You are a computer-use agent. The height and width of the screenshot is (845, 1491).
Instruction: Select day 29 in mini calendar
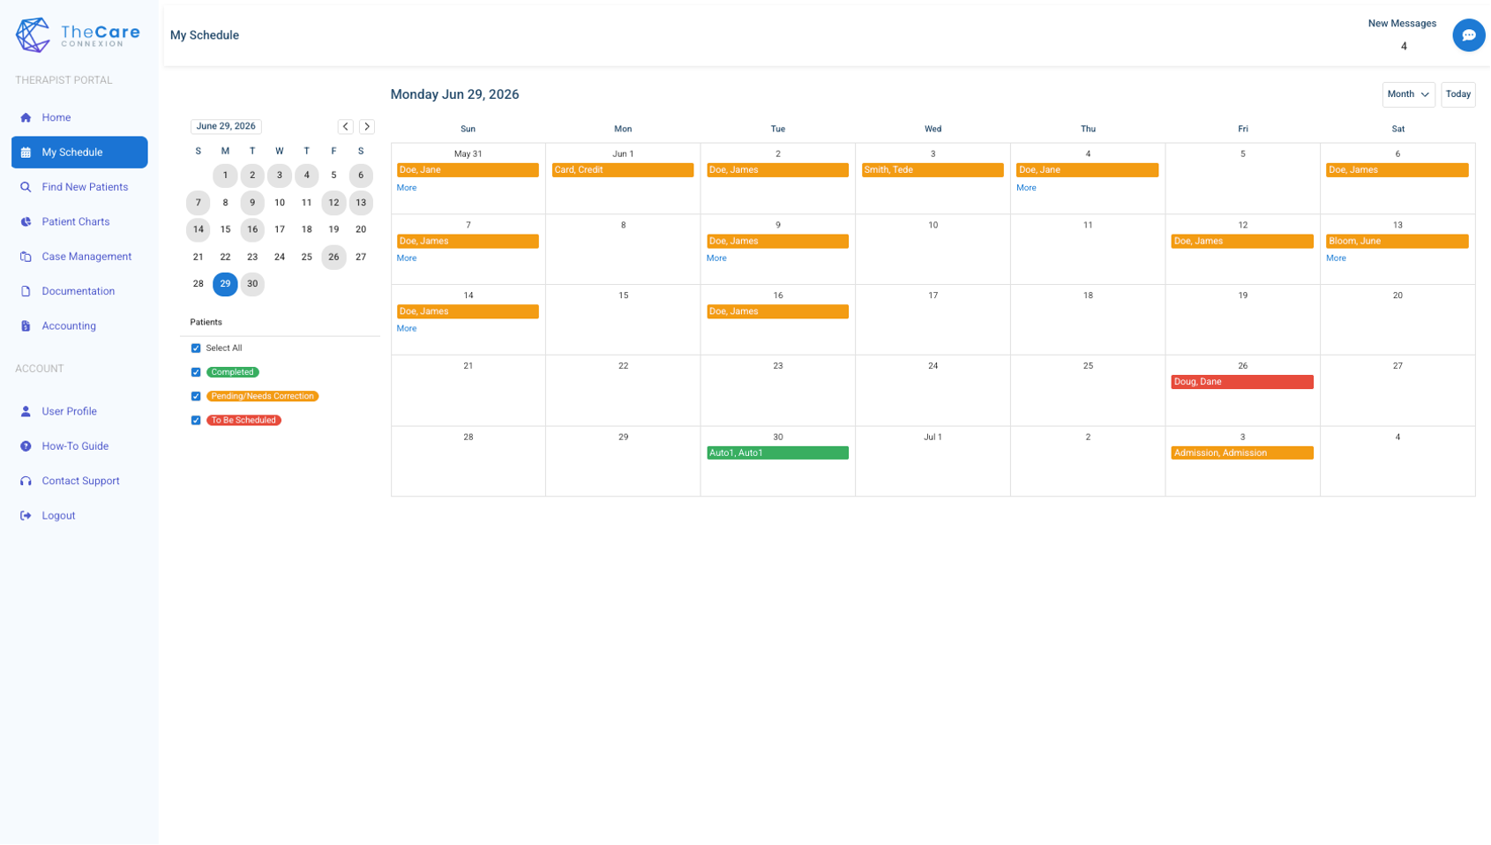[x=225, y=284]
